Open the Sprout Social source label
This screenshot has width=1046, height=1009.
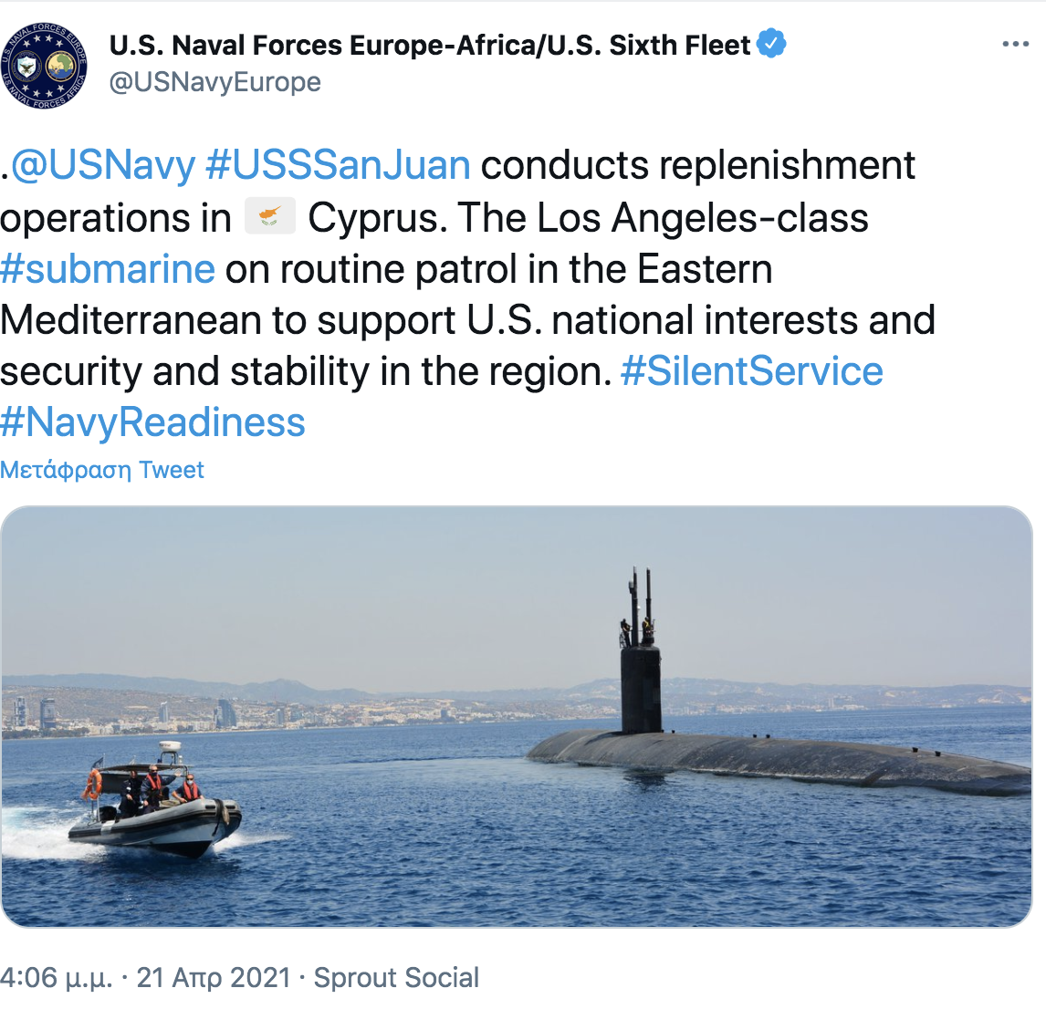pyautogui.click(x=396, y=978)
